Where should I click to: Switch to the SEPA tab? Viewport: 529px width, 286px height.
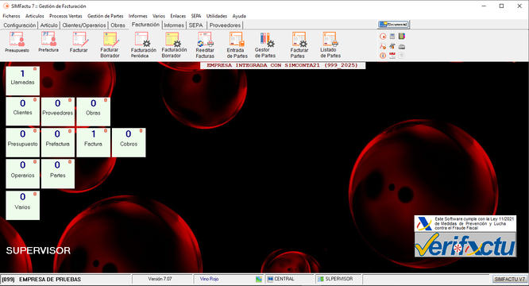coord(195,25)
